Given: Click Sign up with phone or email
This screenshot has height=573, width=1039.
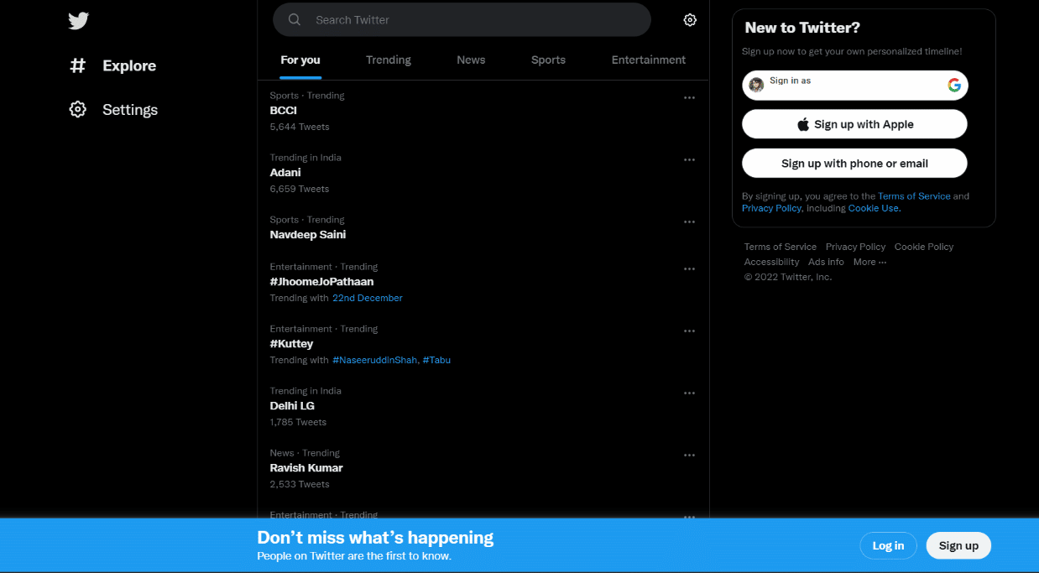Looking at the screenshot, I should pyautogui.click(x=854, y=164).
